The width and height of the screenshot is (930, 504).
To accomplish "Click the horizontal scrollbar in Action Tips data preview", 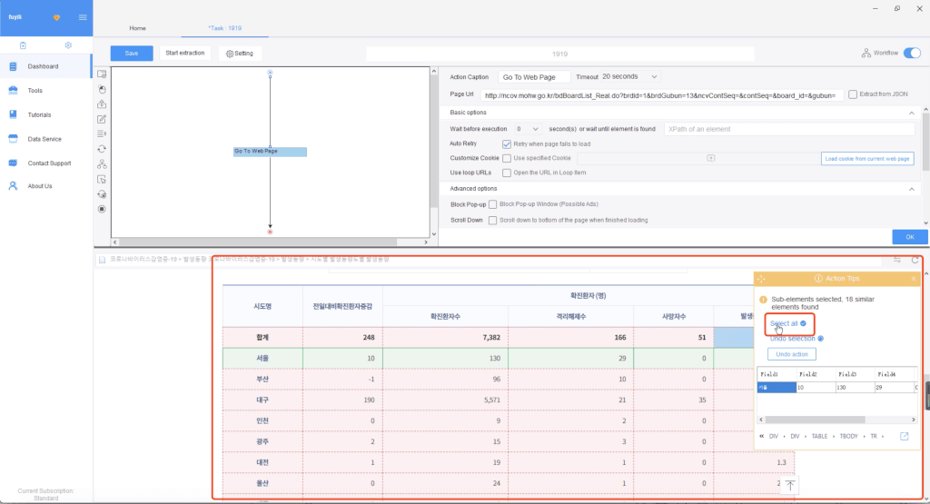I will (x=815, y=420).
